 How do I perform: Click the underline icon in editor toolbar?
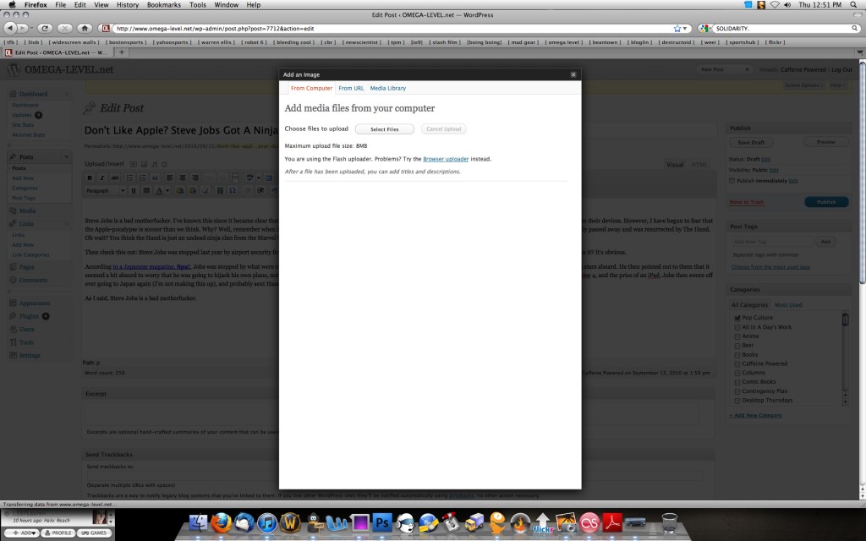[x=133, y=190]
